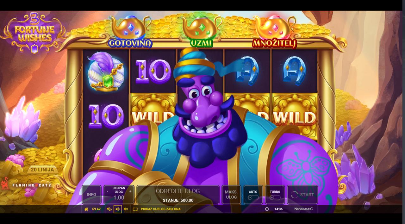Select PRIKAZ CIJELOG ZASLONA option
This screenshot has width=405, height=224.
click(x=161, y=209)
